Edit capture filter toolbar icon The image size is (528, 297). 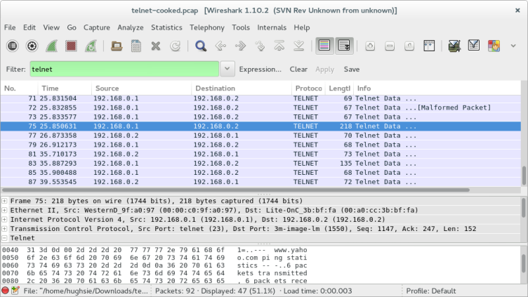click(454, 46)
